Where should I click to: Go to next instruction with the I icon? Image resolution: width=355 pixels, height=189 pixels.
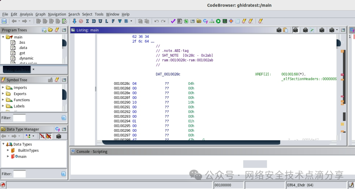pos(87,21)
